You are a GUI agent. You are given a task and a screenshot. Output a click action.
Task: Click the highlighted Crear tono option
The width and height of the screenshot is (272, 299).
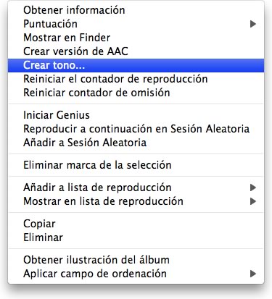coord(136,65)
